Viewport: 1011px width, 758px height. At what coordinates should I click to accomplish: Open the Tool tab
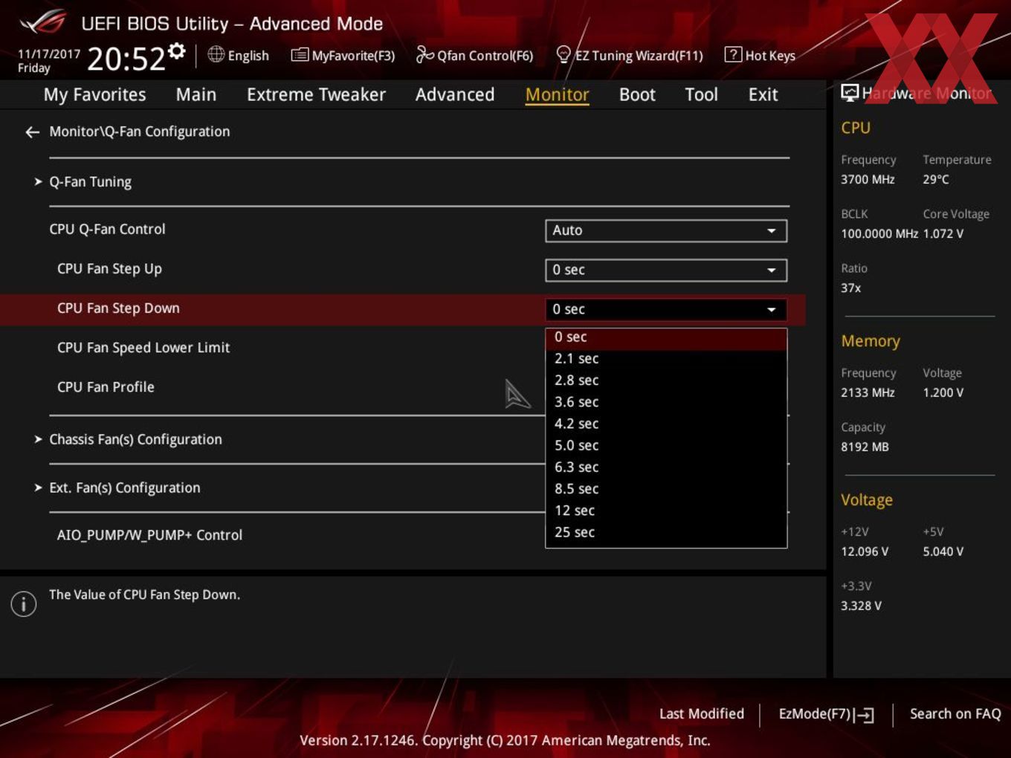(702, 94)
